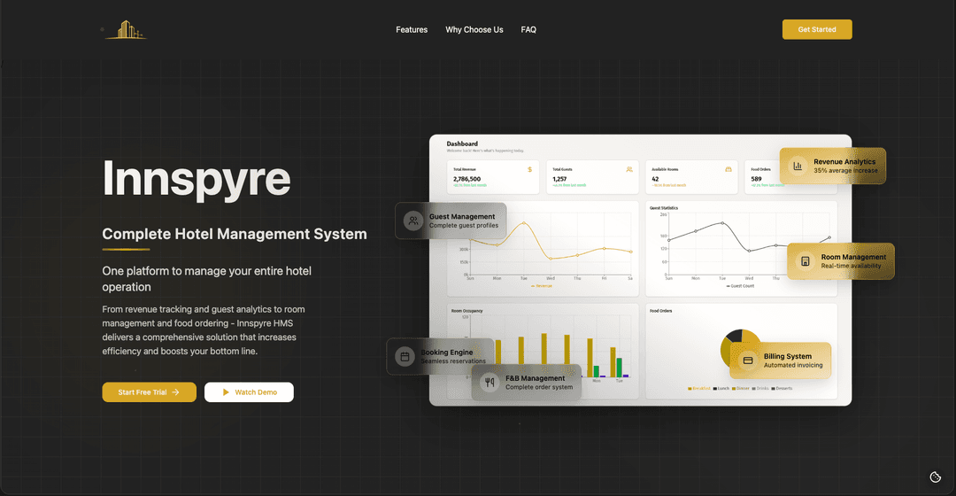This screenshot has height=496, width=956.
Task: Click the Guest Count legend label
Action: point(740,286)
